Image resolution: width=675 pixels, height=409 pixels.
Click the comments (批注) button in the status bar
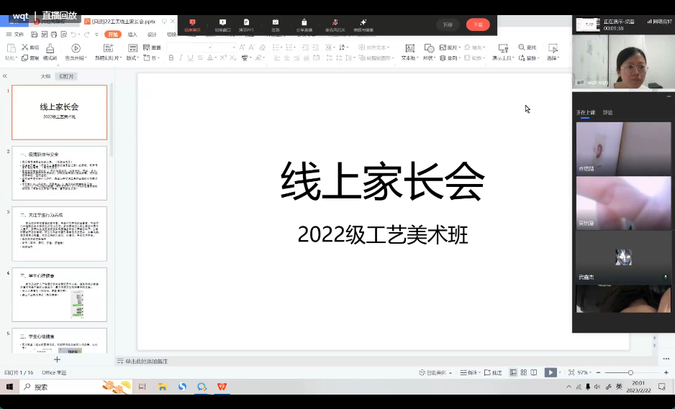(x=494, y=372)
